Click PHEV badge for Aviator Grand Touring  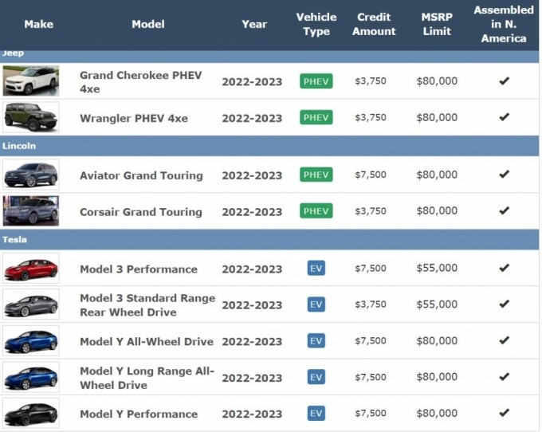[316, 175]
